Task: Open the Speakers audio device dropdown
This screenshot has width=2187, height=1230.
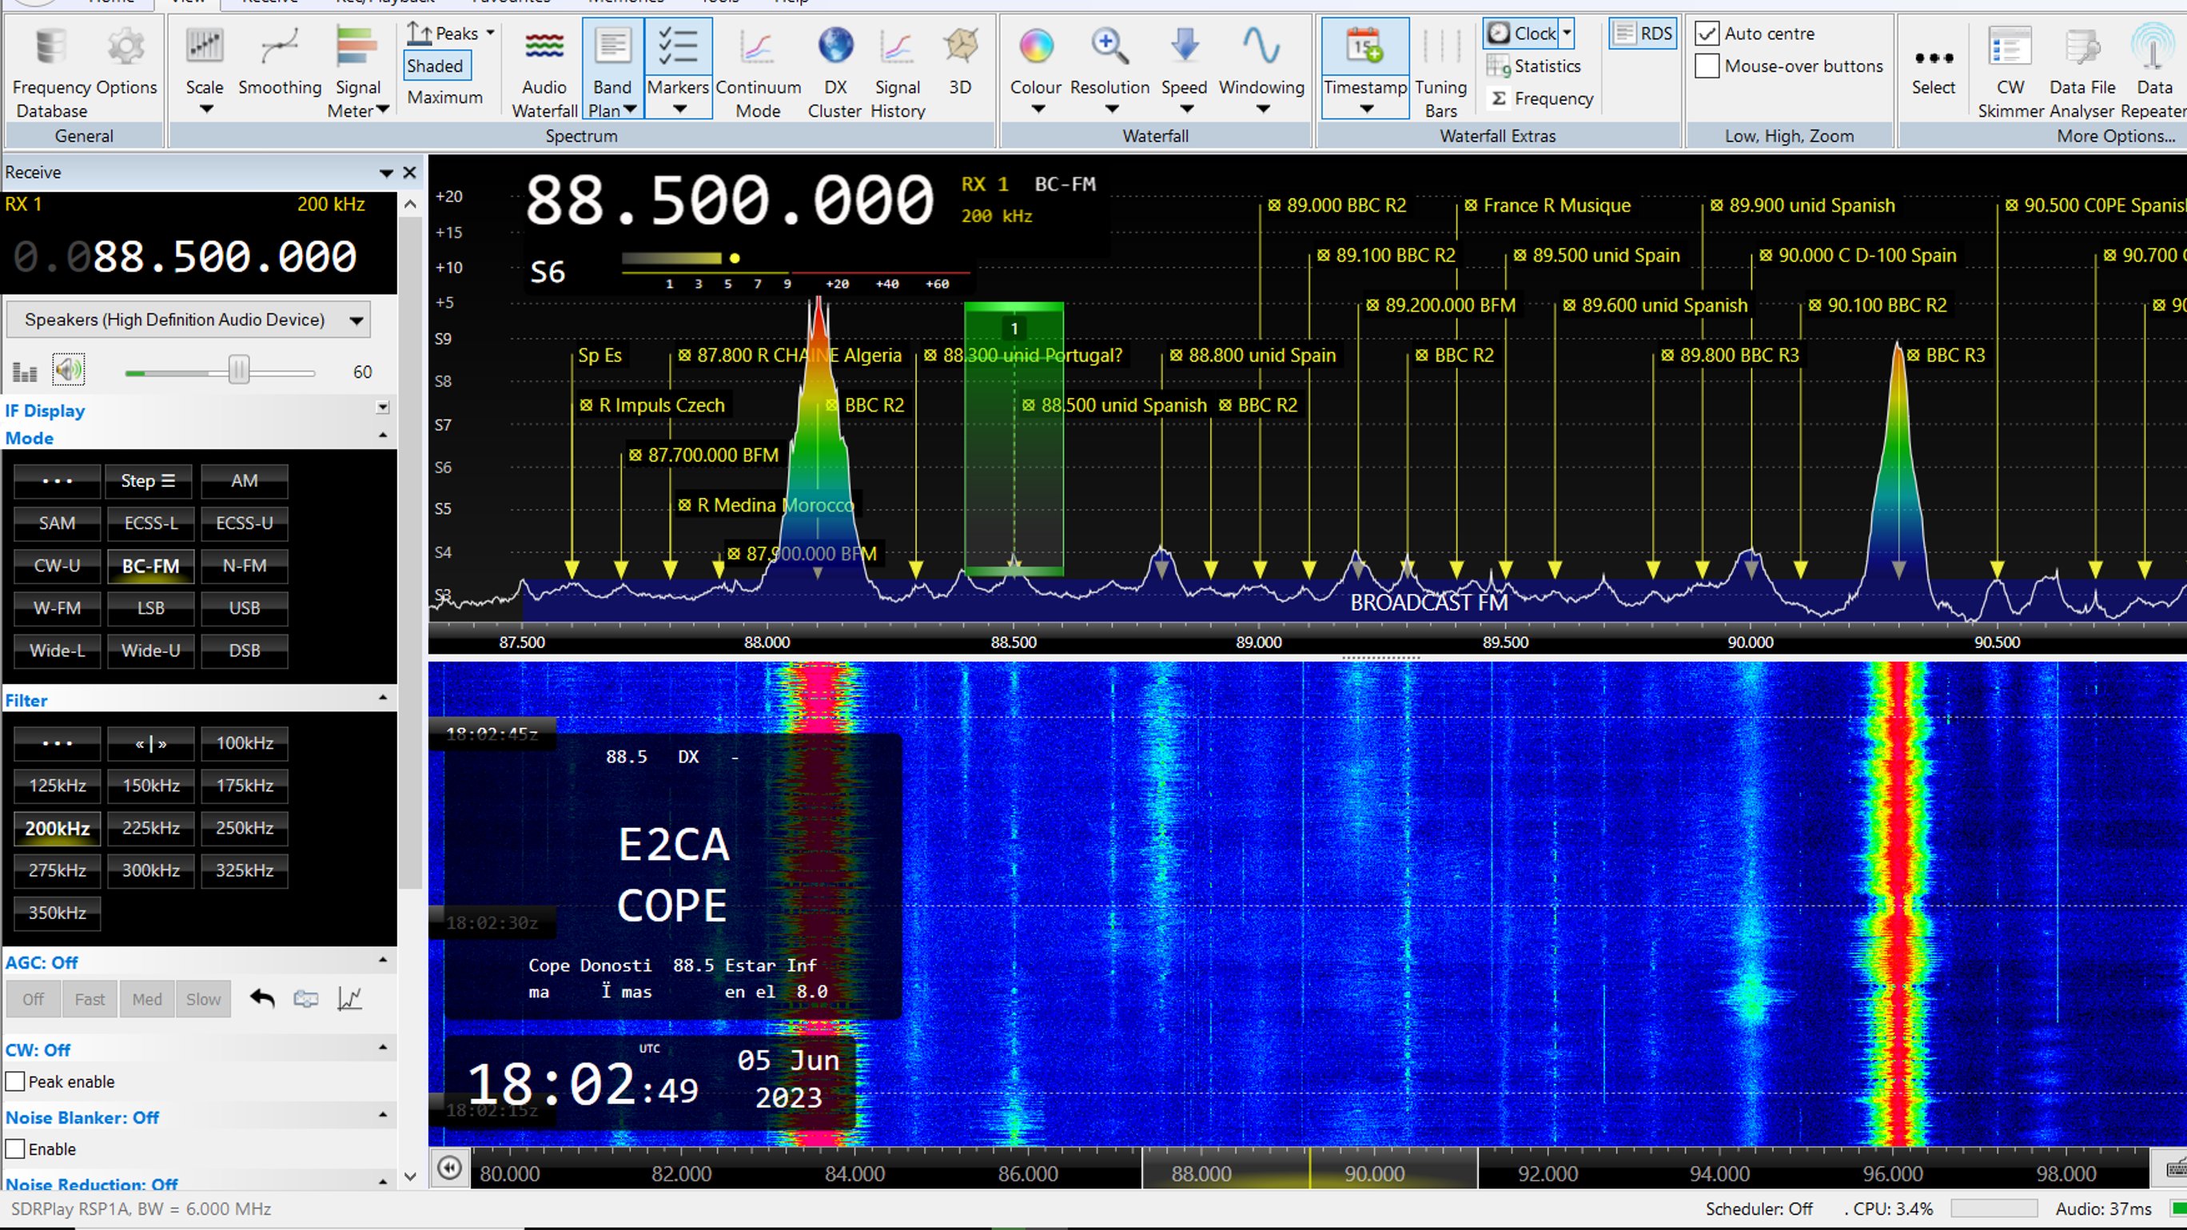Action: tap(189, 320)
